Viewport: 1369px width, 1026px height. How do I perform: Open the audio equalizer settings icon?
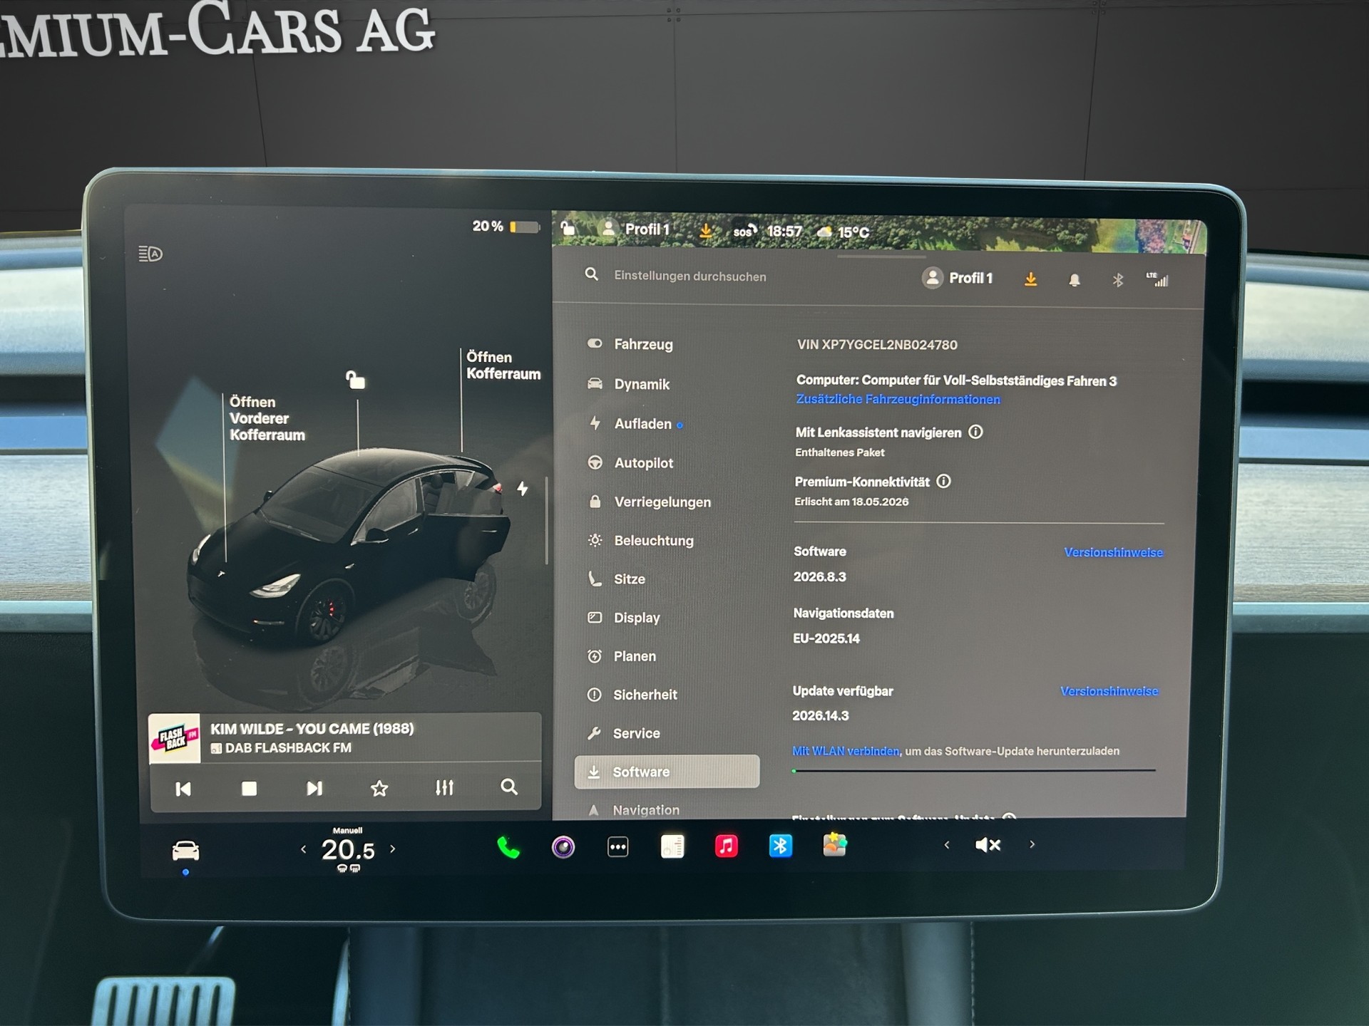click(x=444, y=787)
